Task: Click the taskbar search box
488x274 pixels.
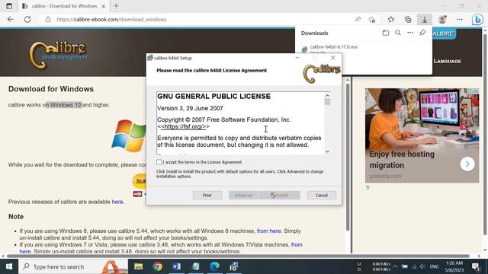Action: [x=73, y=266]
